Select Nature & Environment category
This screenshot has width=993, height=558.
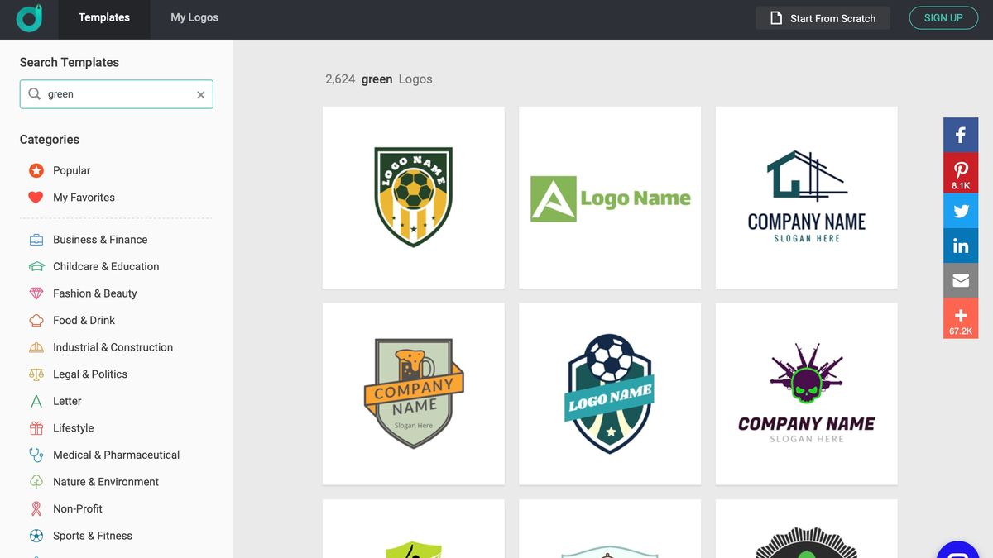point(106,482)
